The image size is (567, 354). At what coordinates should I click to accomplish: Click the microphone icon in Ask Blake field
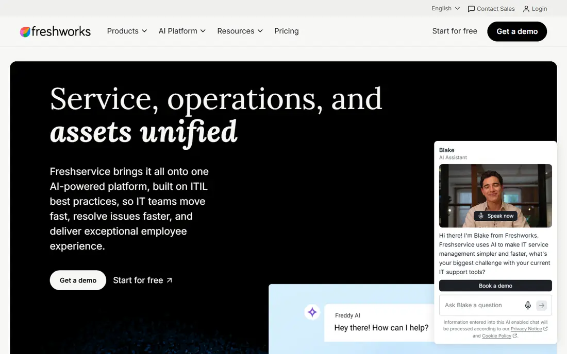tap(528, 305)
